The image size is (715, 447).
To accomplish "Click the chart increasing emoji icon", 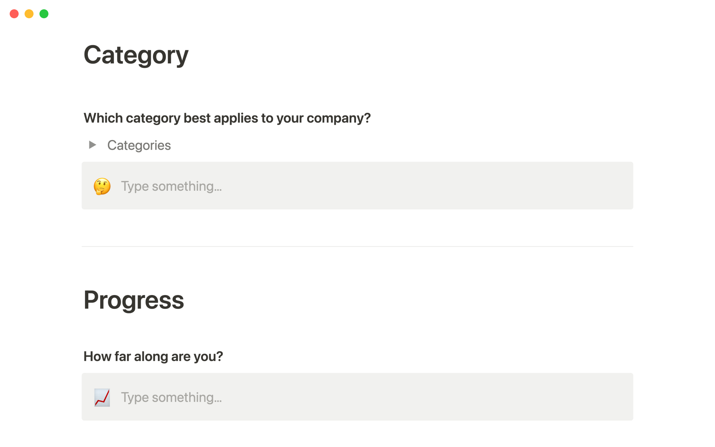I will (102, 397).
